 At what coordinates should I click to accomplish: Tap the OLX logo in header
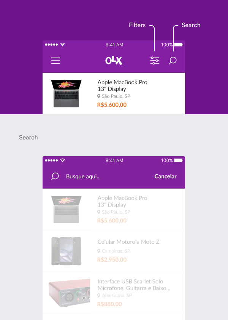(x=114, y=61)
